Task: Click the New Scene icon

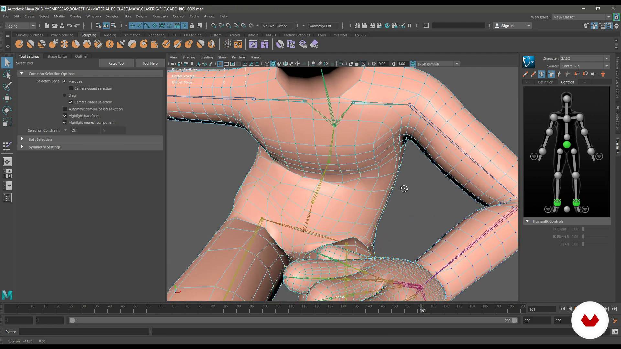Action: pyautogui.click(x=47, y=26)
